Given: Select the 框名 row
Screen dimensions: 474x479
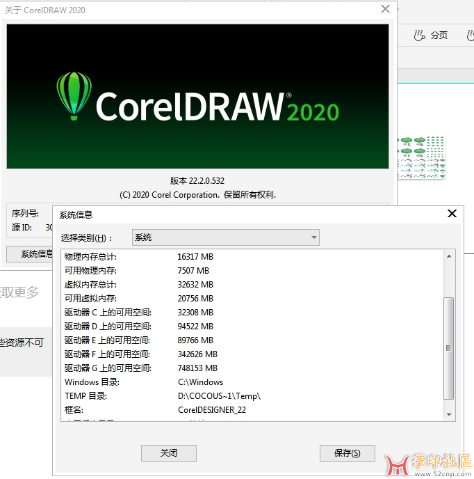Looking at the screenshot, I should click(x=252, y=410).
